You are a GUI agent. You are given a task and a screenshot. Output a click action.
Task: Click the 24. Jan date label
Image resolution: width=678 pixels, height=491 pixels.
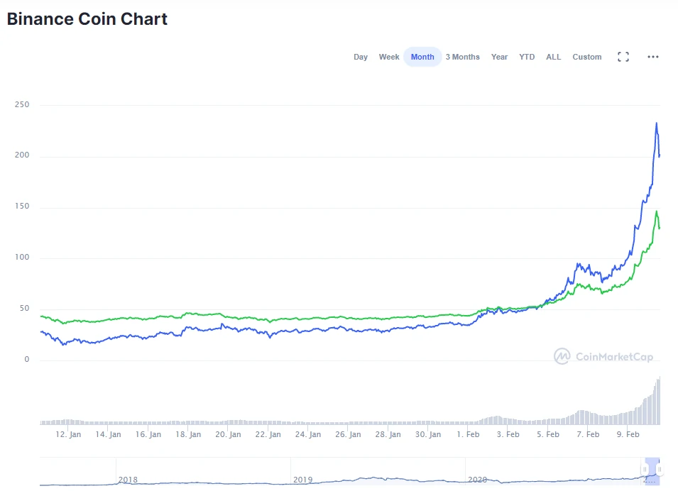(x=308, y=434)
